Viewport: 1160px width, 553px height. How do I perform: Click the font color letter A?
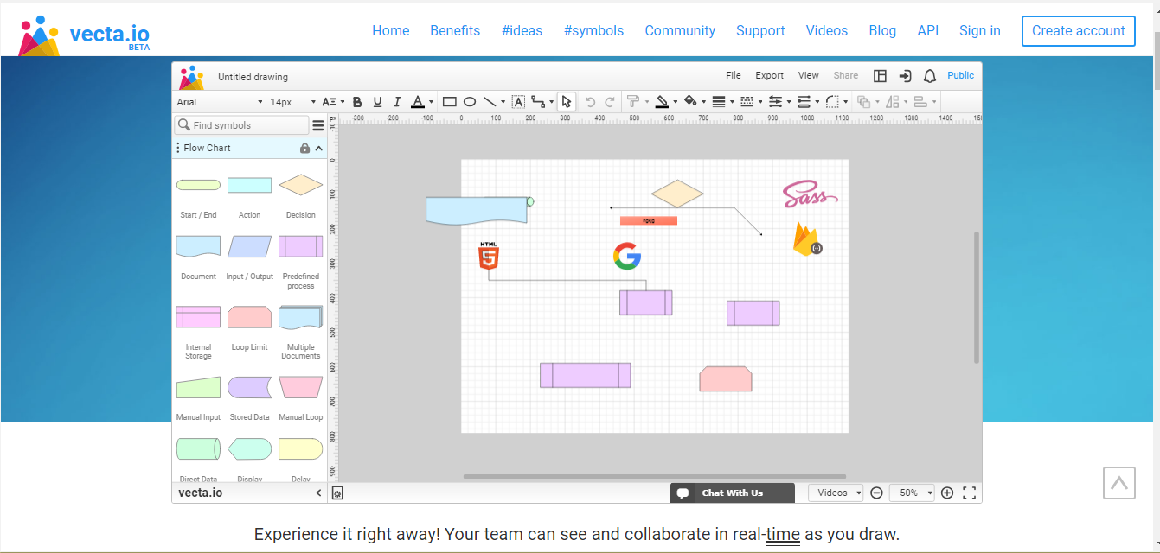417,102
